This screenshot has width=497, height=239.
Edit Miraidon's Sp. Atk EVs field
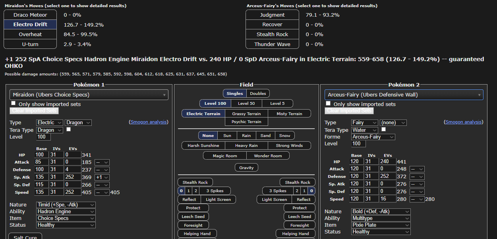point(73,177)
